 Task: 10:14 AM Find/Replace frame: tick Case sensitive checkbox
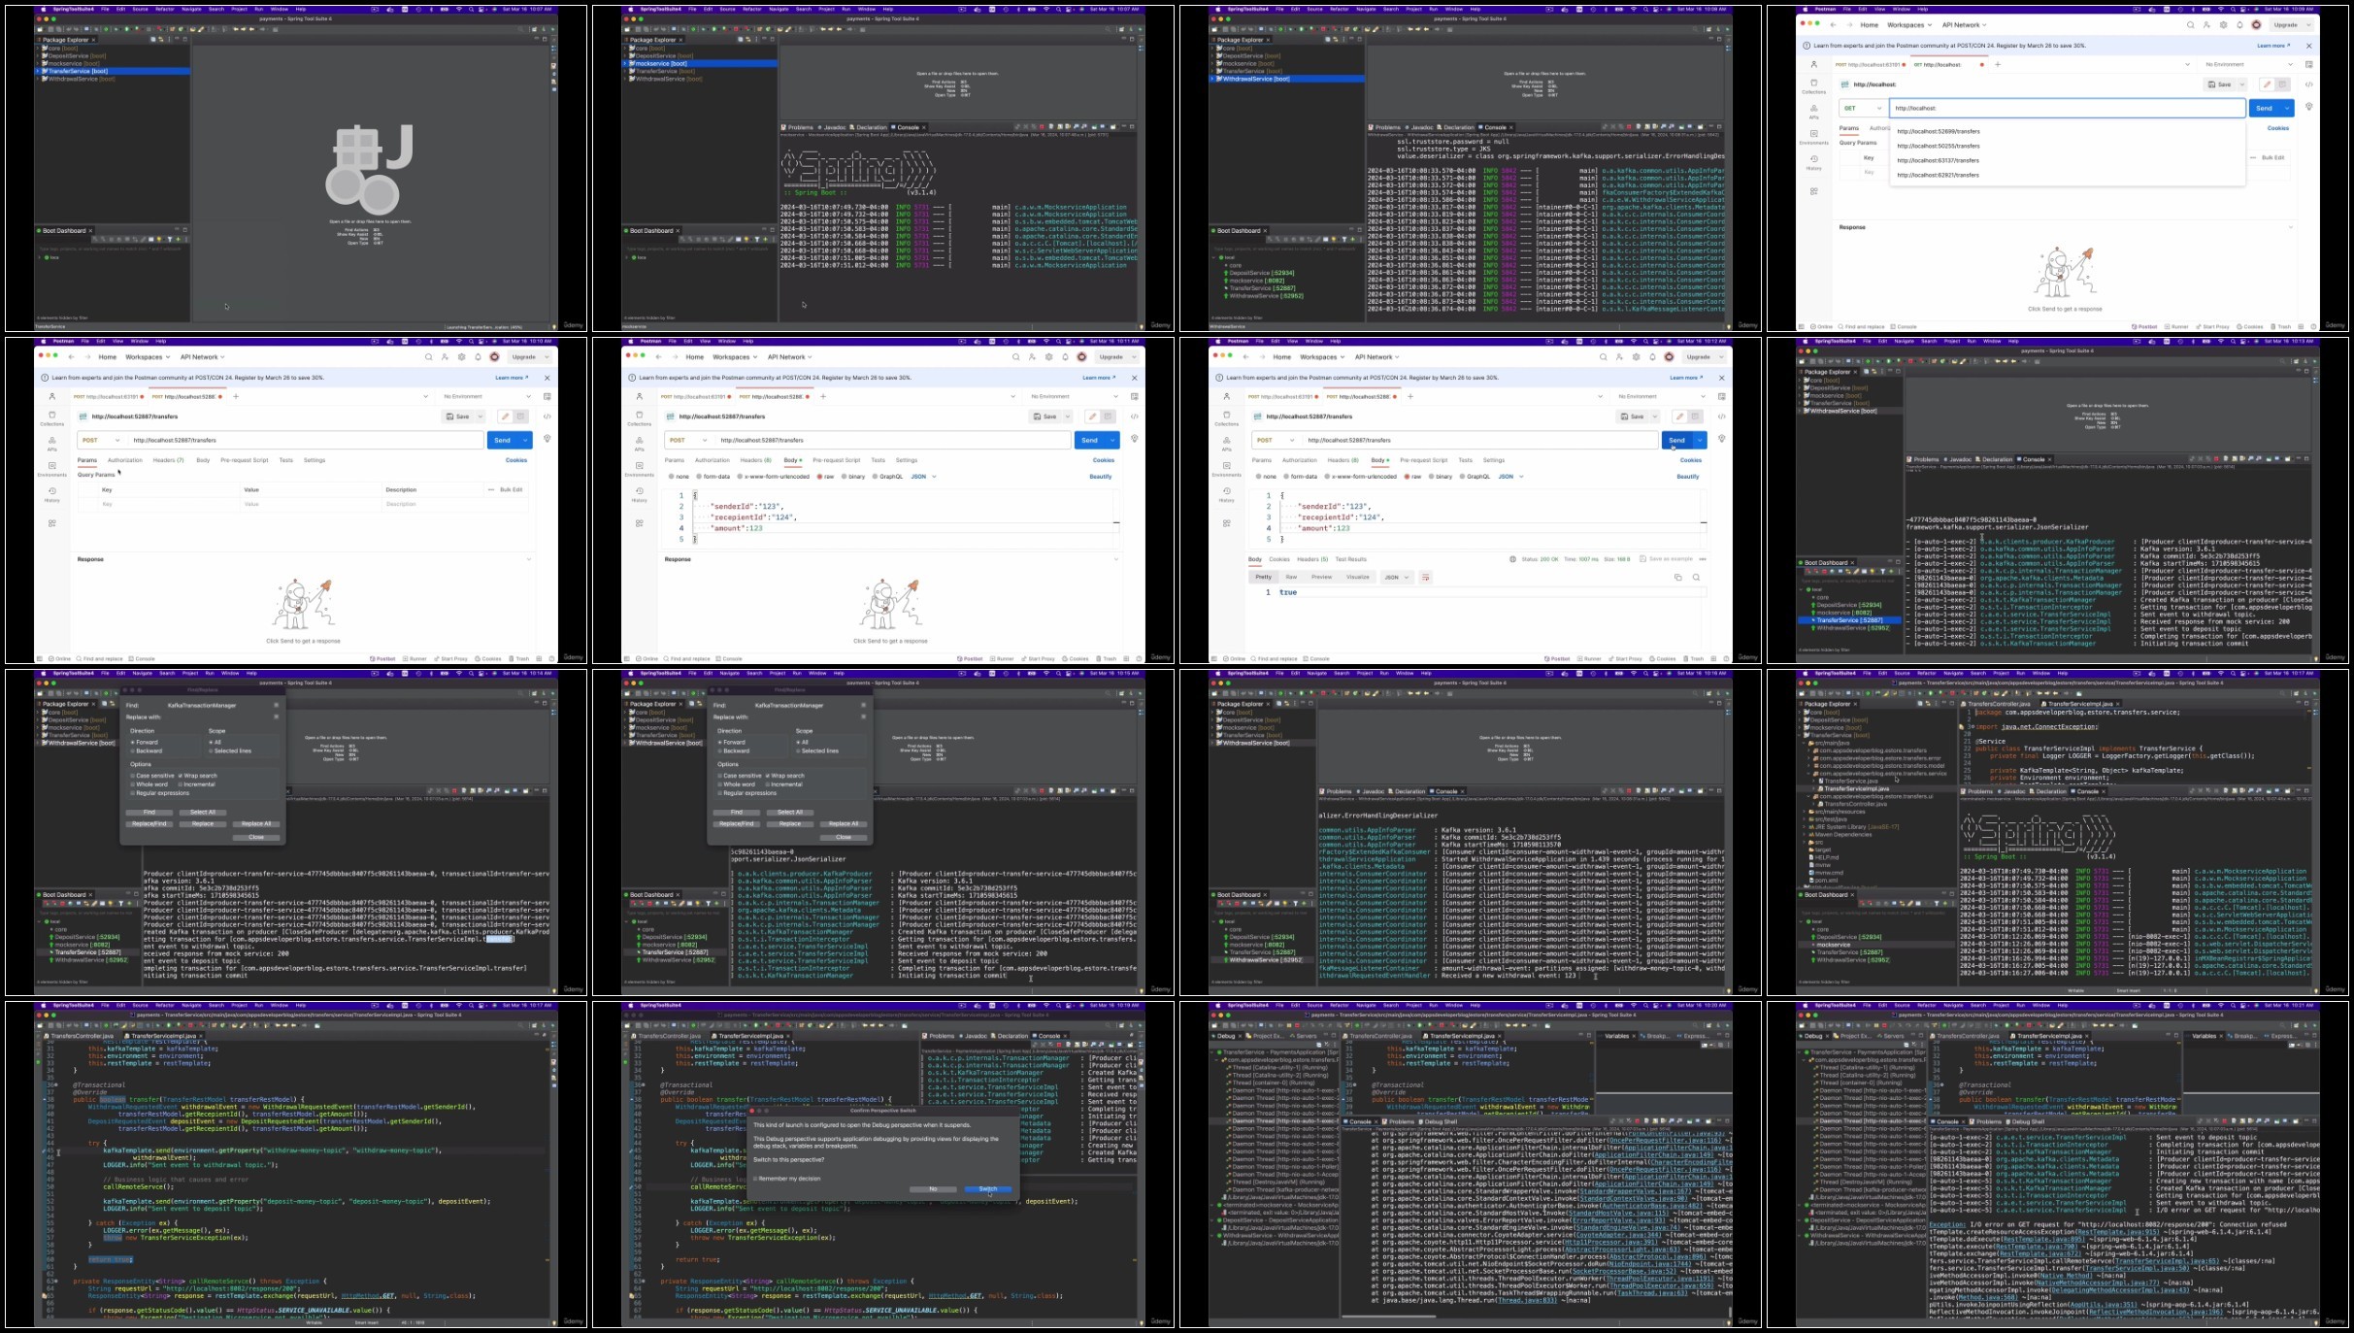132,776
